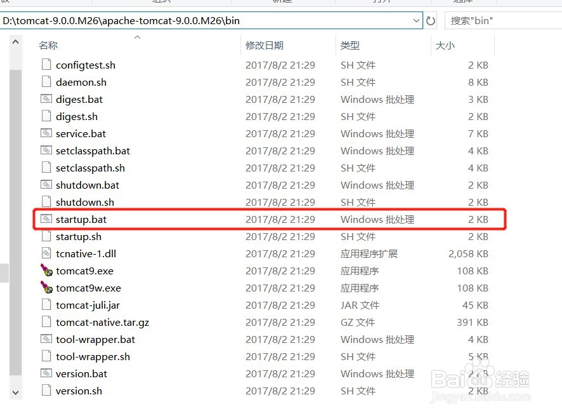Click the tcnative-1.dll file icon
The width and height of the screenshot is (562, 416).
tap(46, 253)
